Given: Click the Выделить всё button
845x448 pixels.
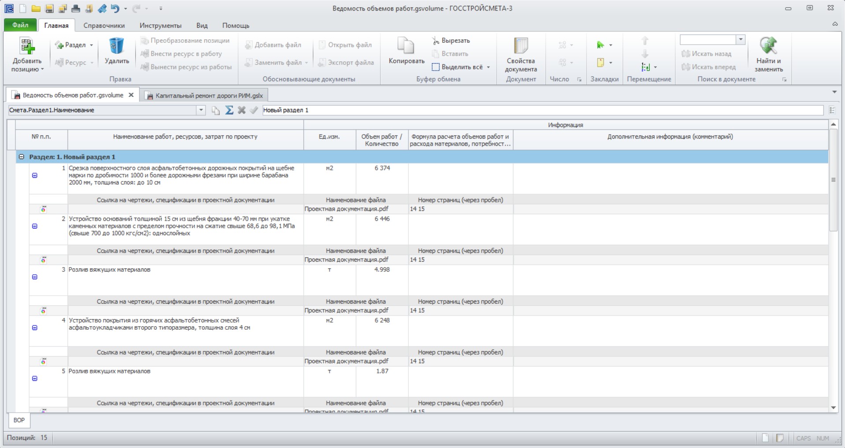Looking at the screenshot, I should point(461,67).
